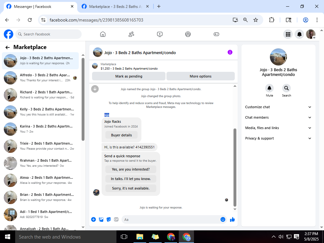Open Groups icon in top navigation

pyautogui.click(x=188, y=34)
